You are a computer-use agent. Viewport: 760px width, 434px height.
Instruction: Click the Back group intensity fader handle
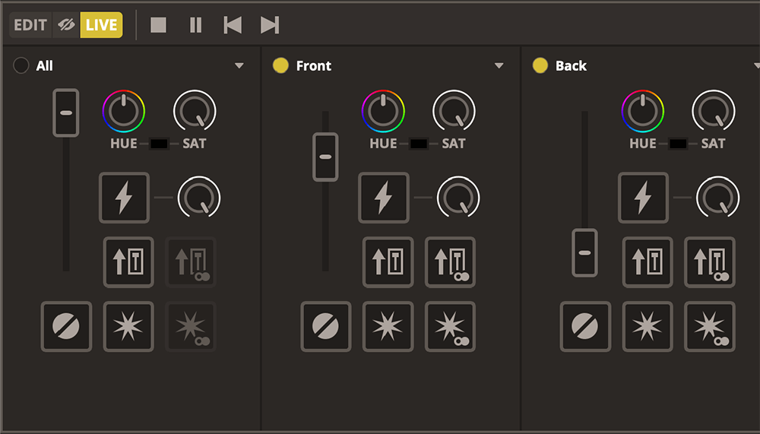coord(585,252)
